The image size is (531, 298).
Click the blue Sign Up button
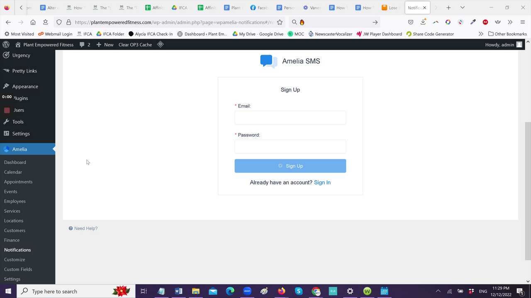290,166
